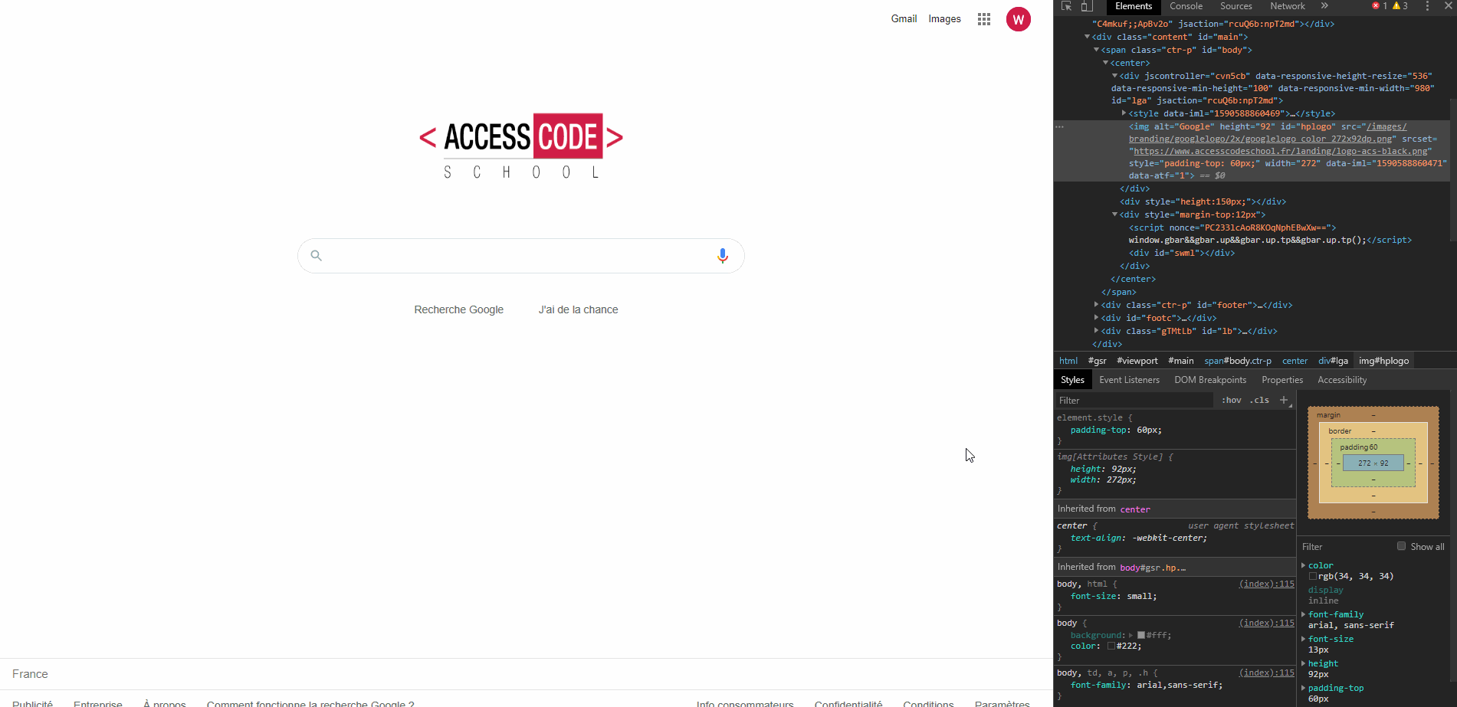Switch to the Sources tab
The image size is (1457, 707).
tap(1236, 6)
